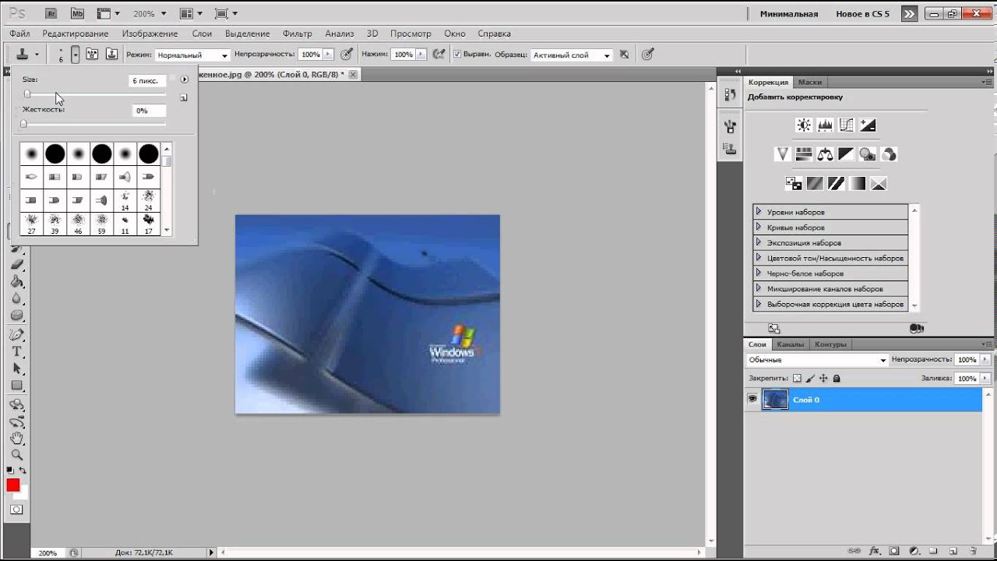
Task: Click the red foreground color swatch
Action: pos(12,485)
